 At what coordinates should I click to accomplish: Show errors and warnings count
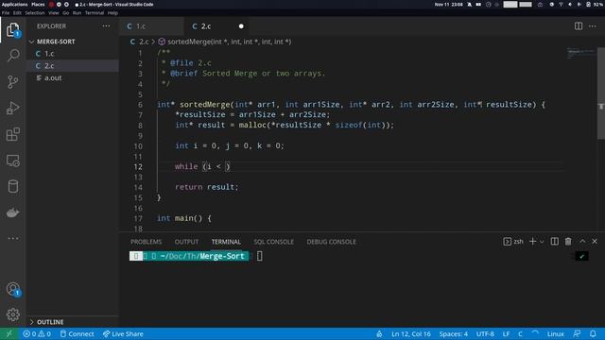[x=37, y=333]
